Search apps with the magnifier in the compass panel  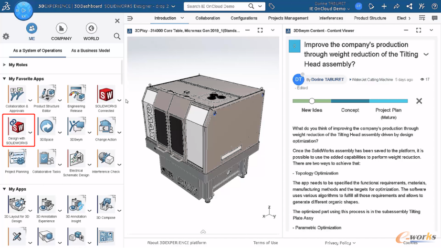coord(117,36)
